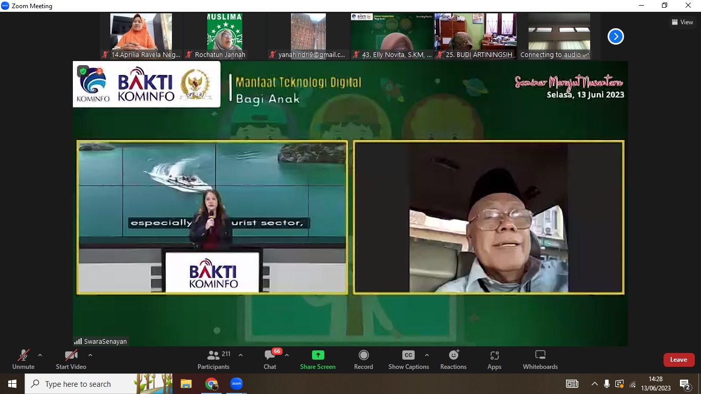Click the green Share Screen button
The image size is (701, 394).
(x=318, y=360)
